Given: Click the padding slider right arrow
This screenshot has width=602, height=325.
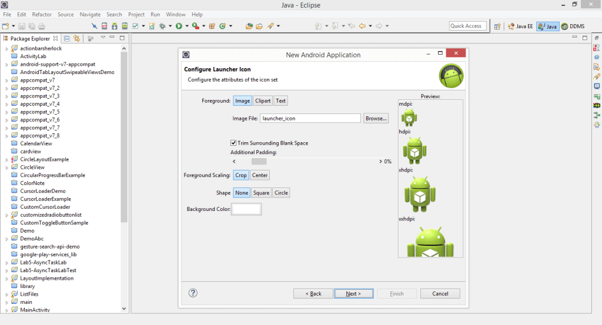Looking at the screenshot, I should 380,162.
